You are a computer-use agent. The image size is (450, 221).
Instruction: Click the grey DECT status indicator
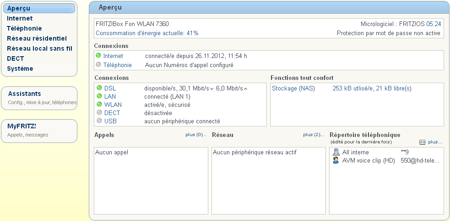click(x=99, y=112)
